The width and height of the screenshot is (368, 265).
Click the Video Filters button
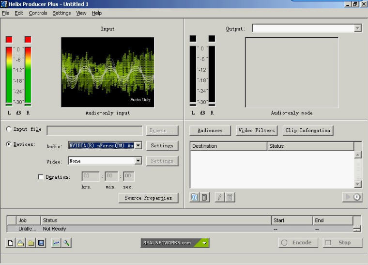click(x=257, y=130)
